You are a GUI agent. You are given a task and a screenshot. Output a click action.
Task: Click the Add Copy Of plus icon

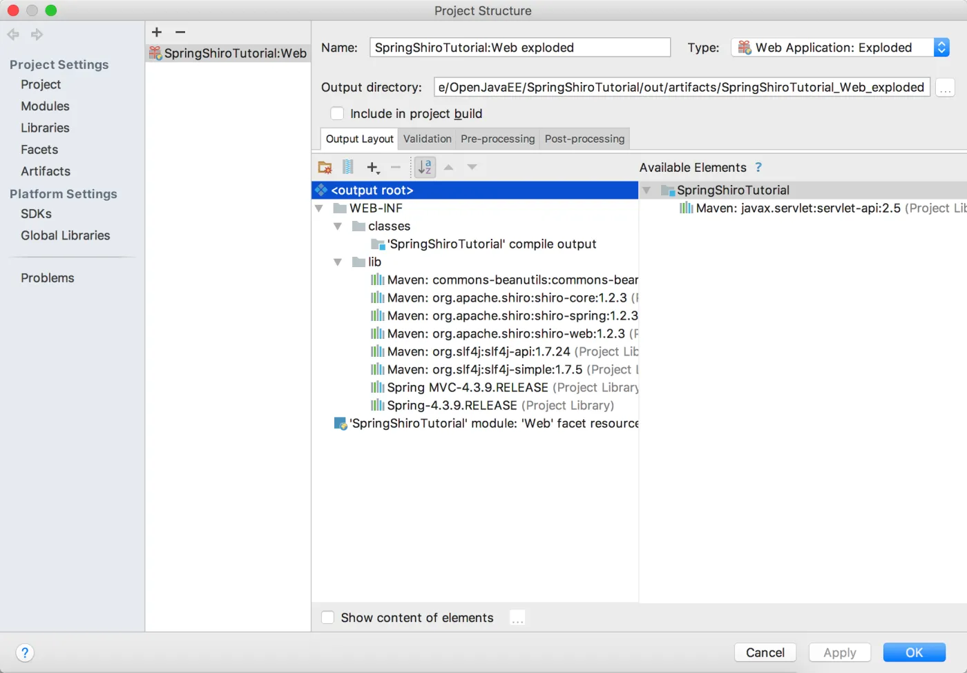(373, 167)
